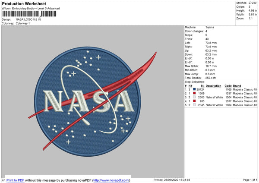Click the Width value 5.81 in
259x183 pixels.
[253, 15]
